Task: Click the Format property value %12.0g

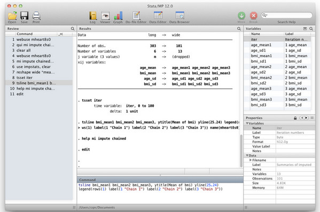Action: tap(295, 142)
